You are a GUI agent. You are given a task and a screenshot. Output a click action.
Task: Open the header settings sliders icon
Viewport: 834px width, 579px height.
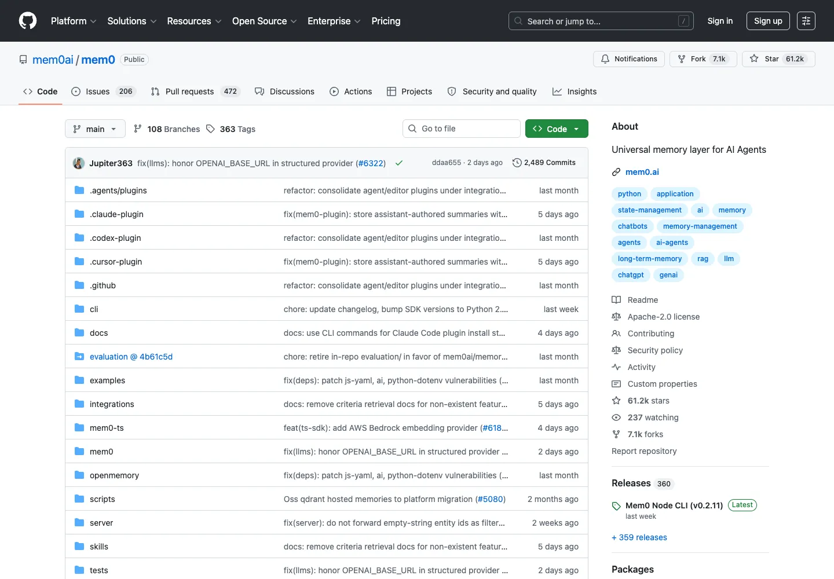click(x=806, y=21)
